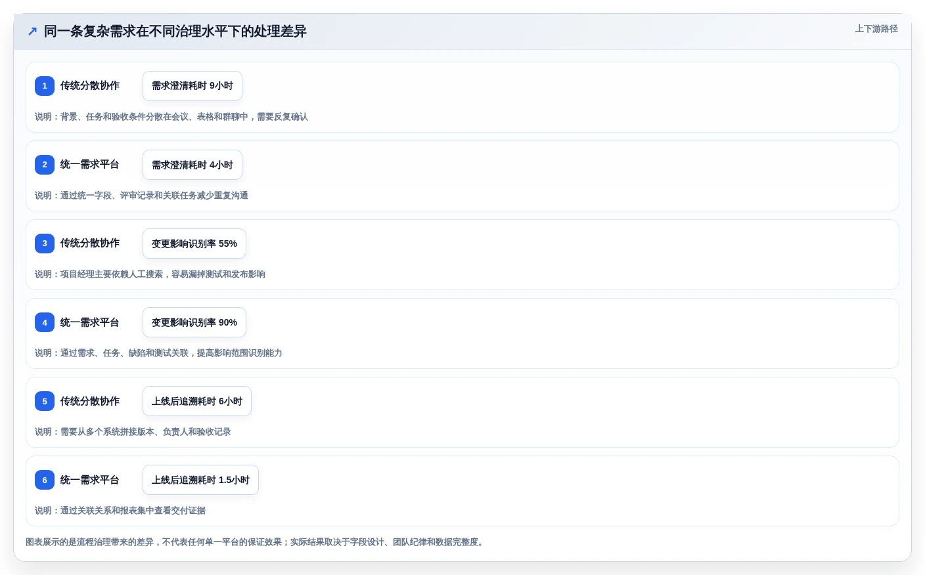Click the 上线后追溯耗时 6小时 chip
925x575 pixels.
pyautogui.click(x=197, y=401)
